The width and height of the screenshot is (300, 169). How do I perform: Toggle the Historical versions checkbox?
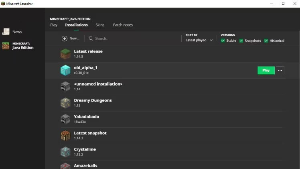pos(266,41)
